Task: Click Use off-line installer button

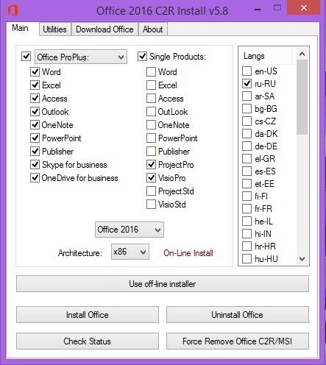Action: tap(163, 284)
